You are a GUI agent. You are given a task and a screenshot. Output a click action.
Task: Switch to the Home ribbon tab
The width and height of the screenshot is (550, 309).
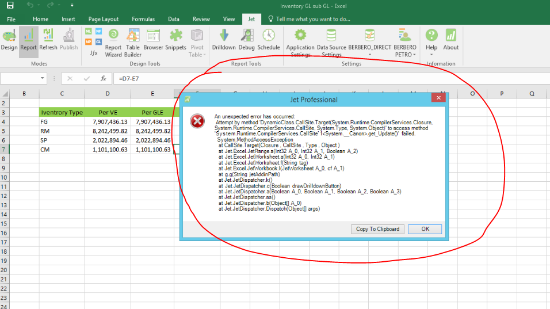41,20
